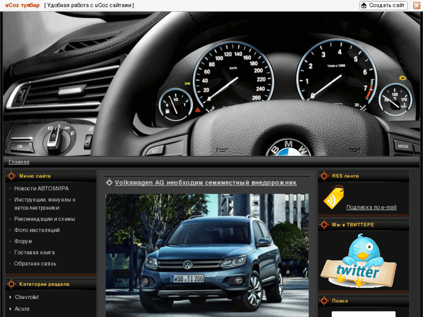This screenshot has height=317, width=423.
Task: Click the target icon beside RSS лента
Action: [324, 176]
